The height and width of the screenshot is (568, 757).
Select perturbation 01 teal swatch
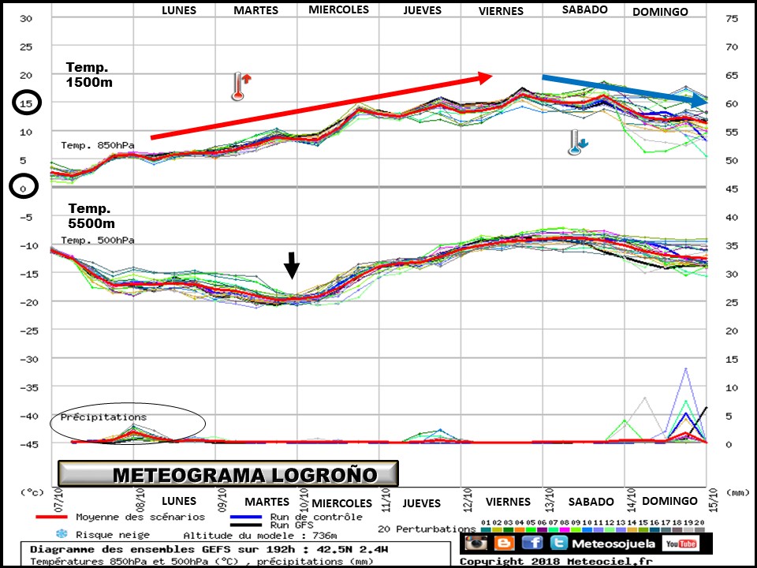click(486, 530)
